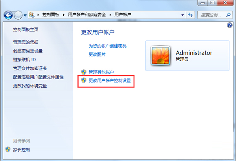Click the shield icon beside 家长控制
Screen dimensions: 237x161
(x=8, y=150)
